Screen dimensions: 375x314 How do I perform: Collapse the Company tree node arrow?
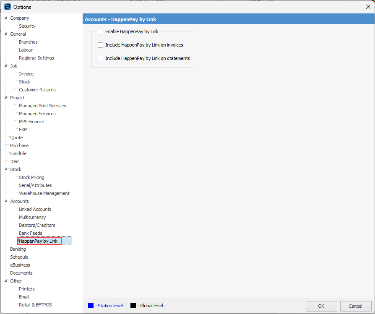6,18
